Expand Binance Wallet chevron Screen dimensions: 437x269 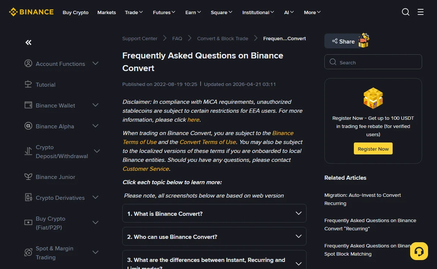95,105
